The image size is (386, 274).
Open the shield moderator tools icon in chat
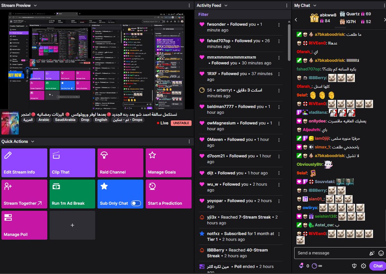354,266
